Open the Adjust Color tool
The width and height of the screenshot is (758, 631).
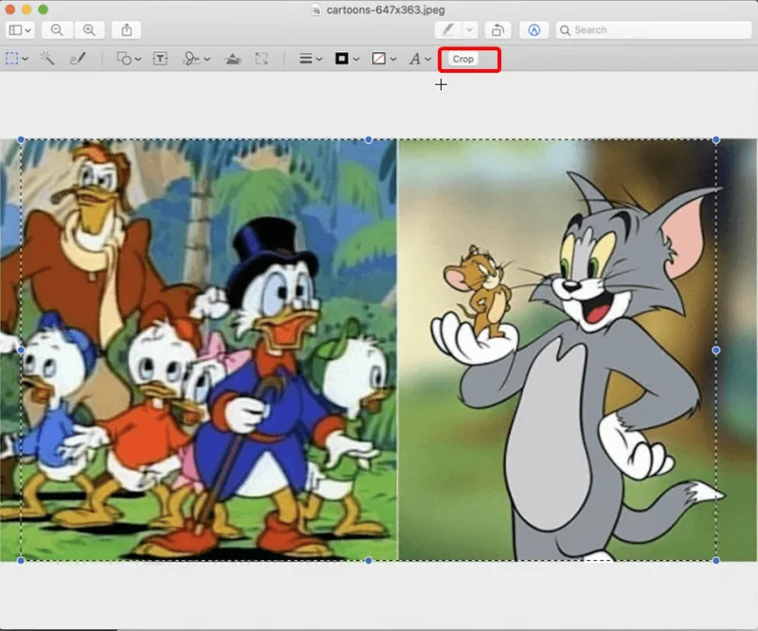[232, 59]
